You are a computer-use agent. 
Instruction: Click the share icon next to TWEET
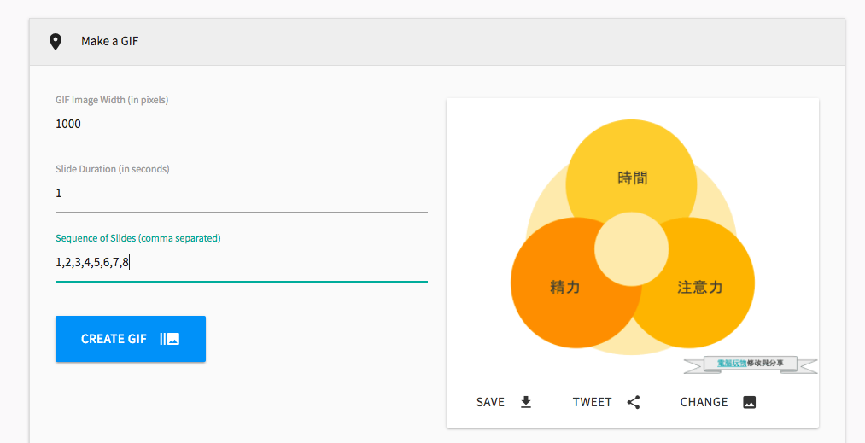(634, 402)
